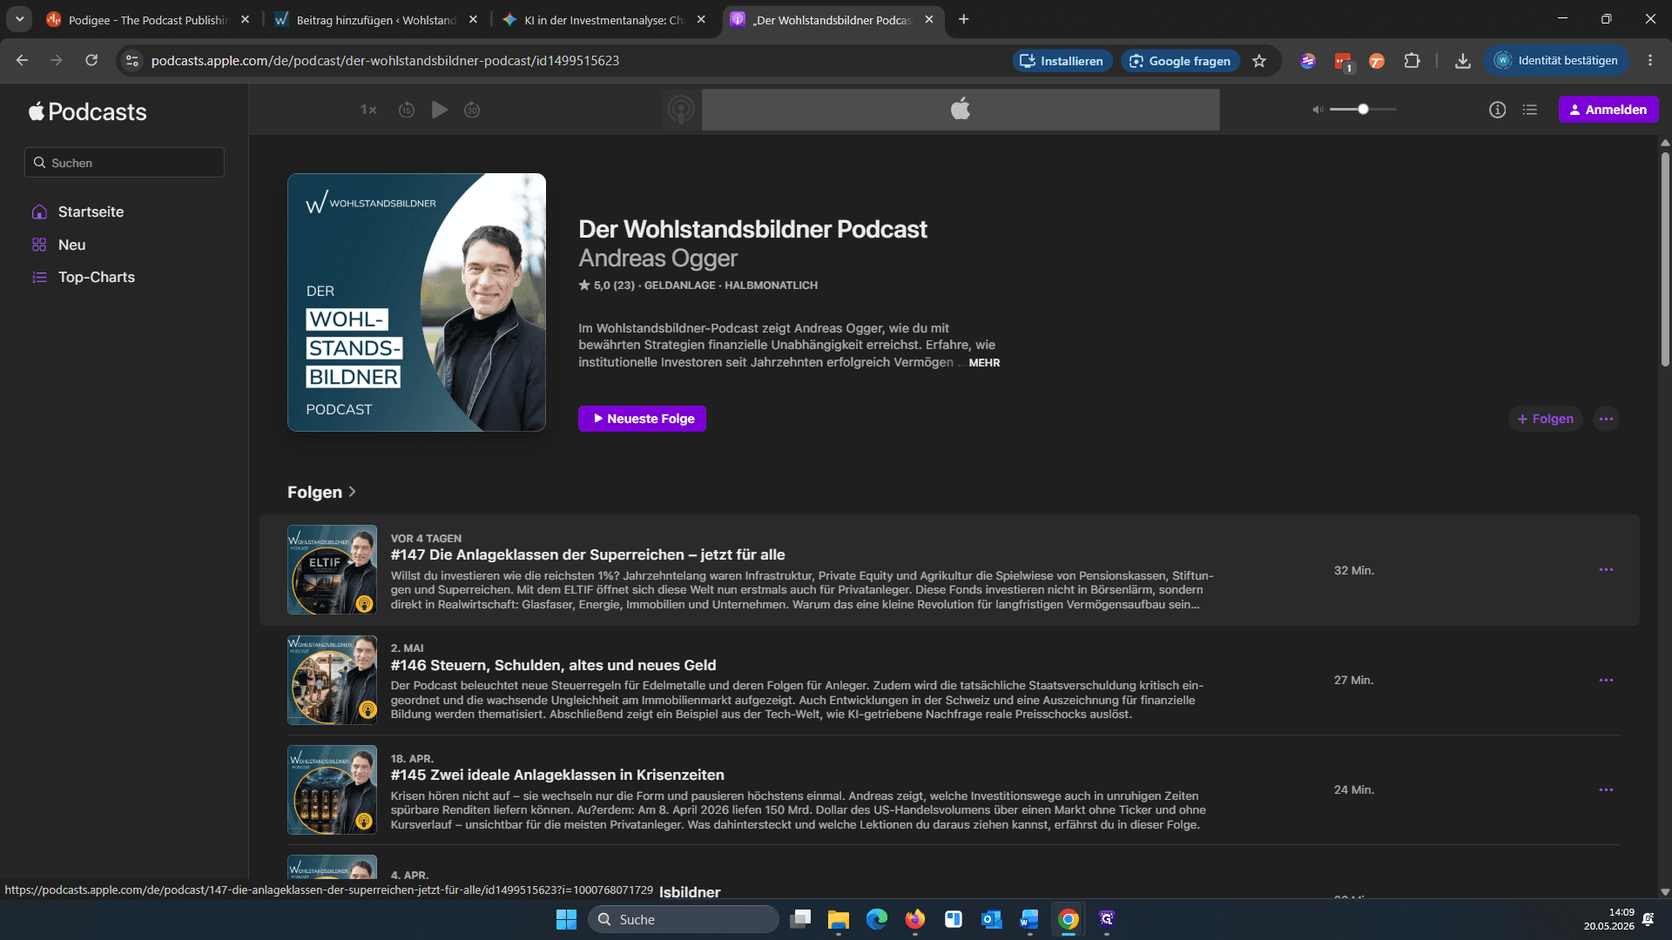Viewport: 1672px width, 940px height.
Task: Expand the Folgen episodes section
Action: (x=321, y=492)
